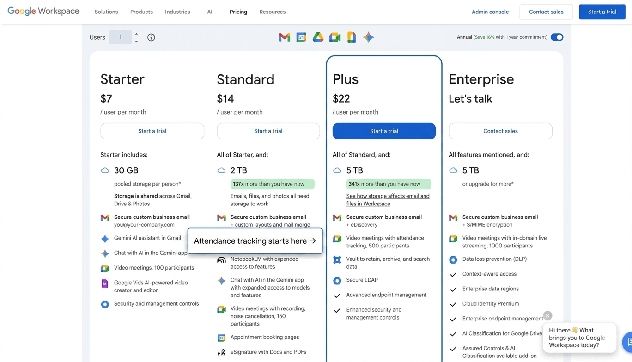Click the cloud icon beside 30 GB
Screen dimensions: 632x362
pos(105,170)
